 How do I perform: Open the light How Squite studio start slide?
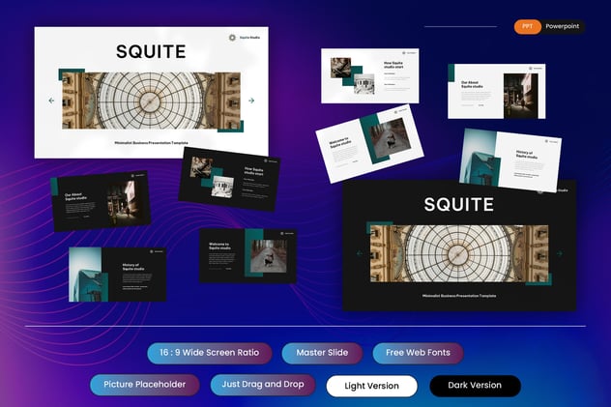[x=370, y=76]
